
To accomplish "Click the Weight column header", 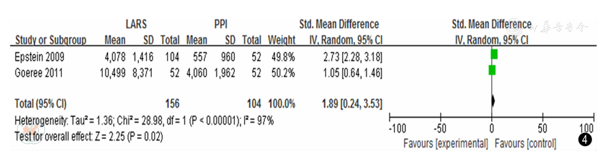I will 281,40.
